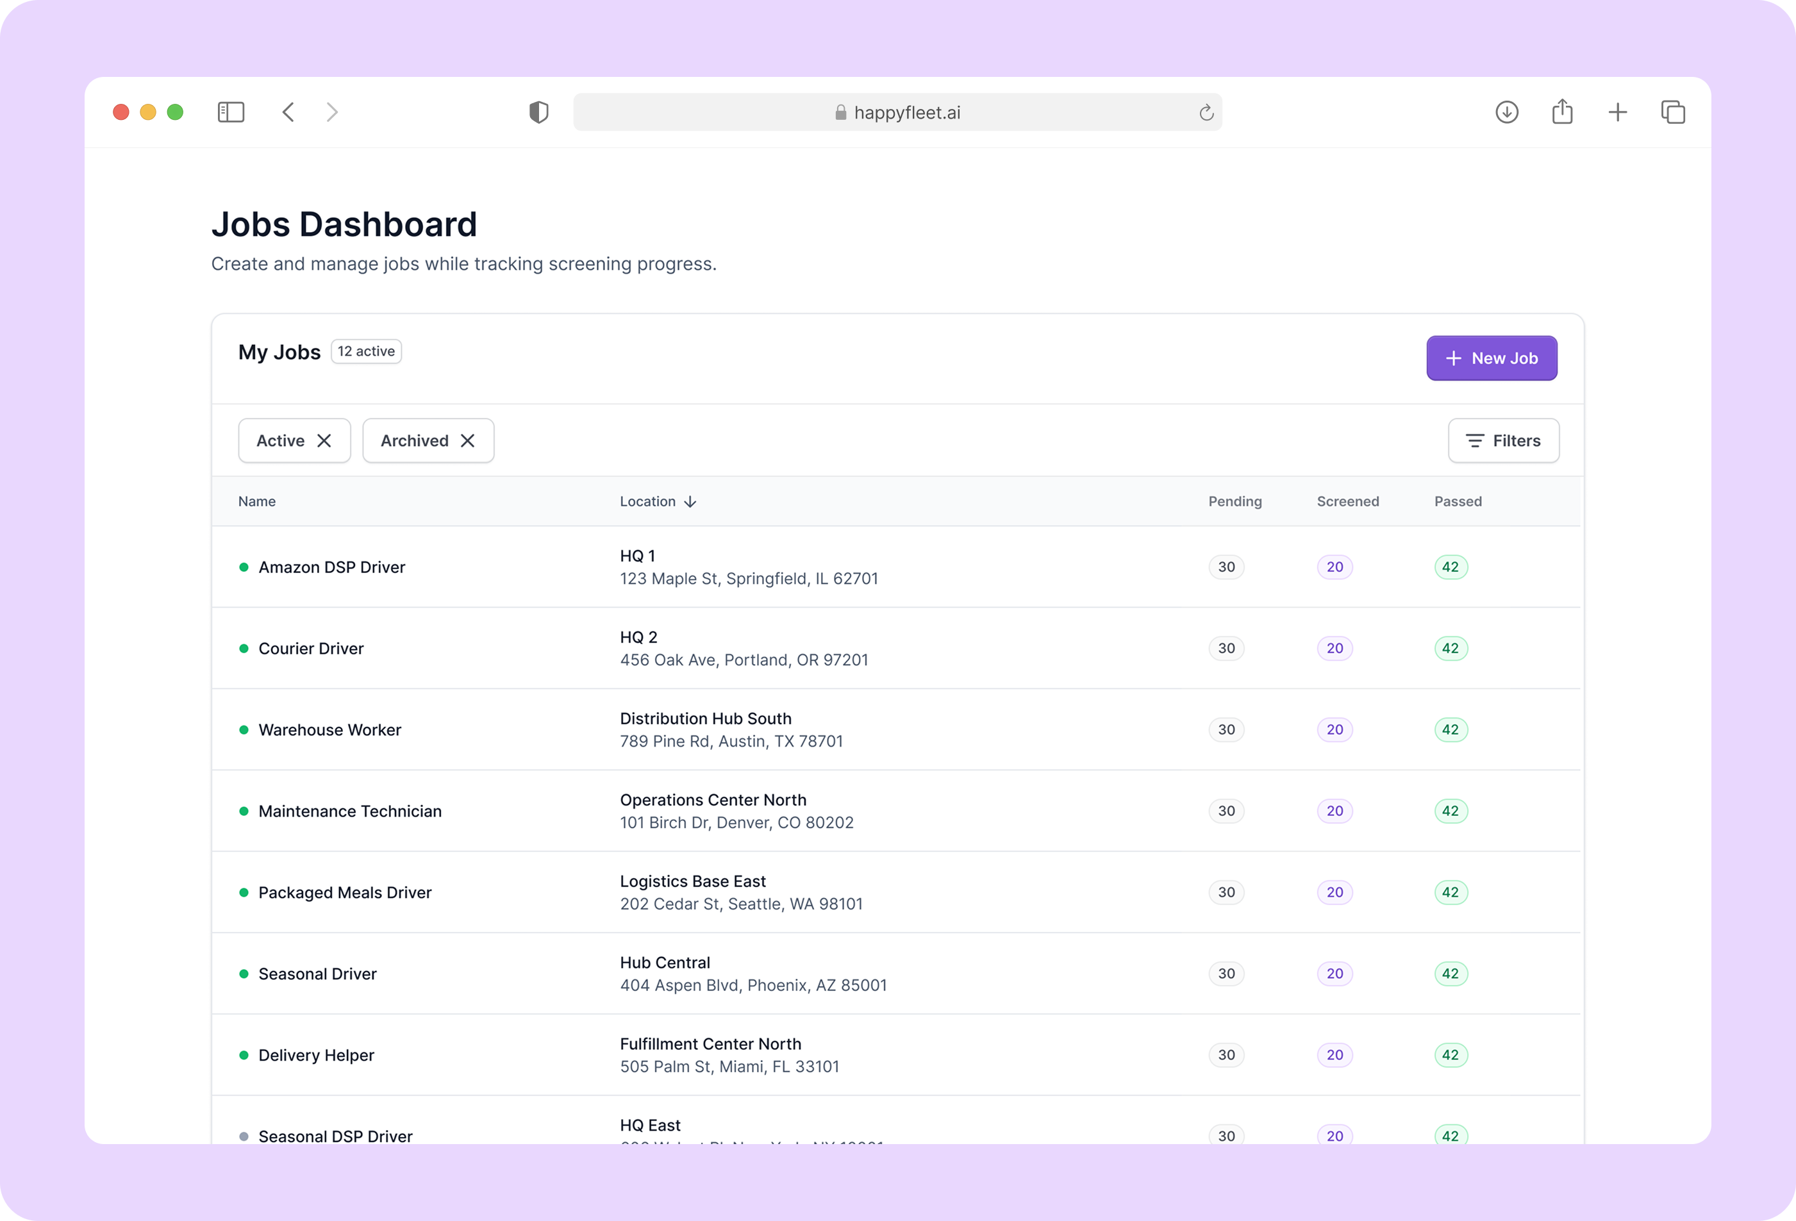Open the downloads icon
The image size is (1796, 1221).
(1506, 112)
